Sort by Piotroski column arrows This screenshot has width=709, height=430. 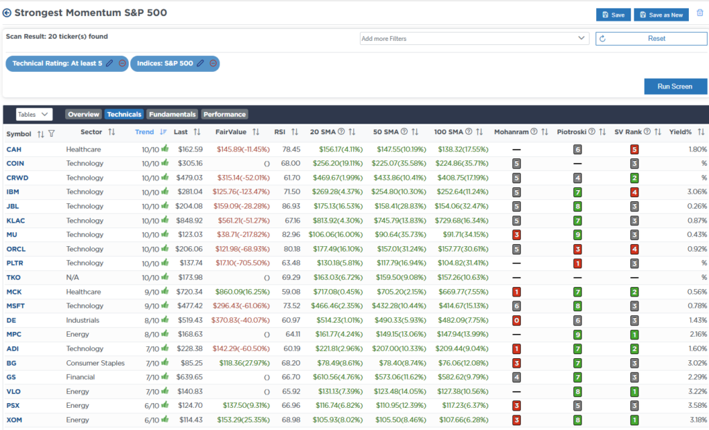coord(602,132)
